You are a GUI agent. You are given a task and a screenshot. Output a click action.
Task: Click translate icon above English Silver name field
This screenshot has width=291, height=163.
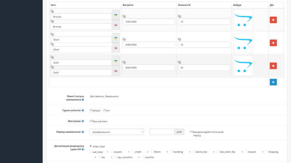point(52,44)
